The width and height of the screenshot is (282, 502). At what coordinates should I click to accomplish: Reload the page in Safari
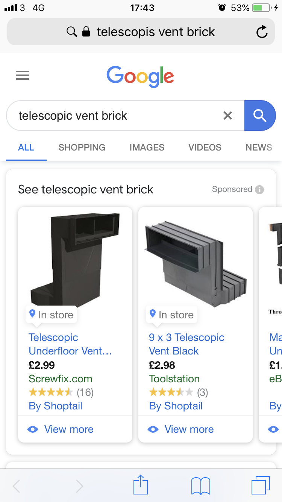click(x=262, y=32)
